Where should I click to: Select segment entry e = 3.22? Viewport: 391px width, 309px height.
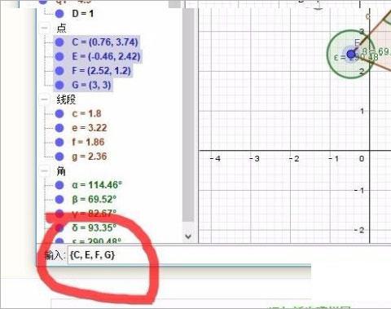90,128
